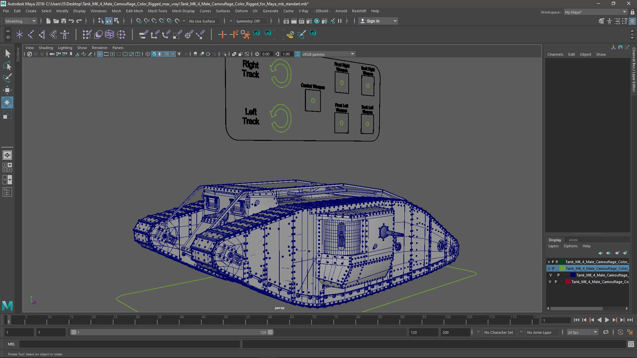Click the dark green layer color swatch

[x=562, y=262]
